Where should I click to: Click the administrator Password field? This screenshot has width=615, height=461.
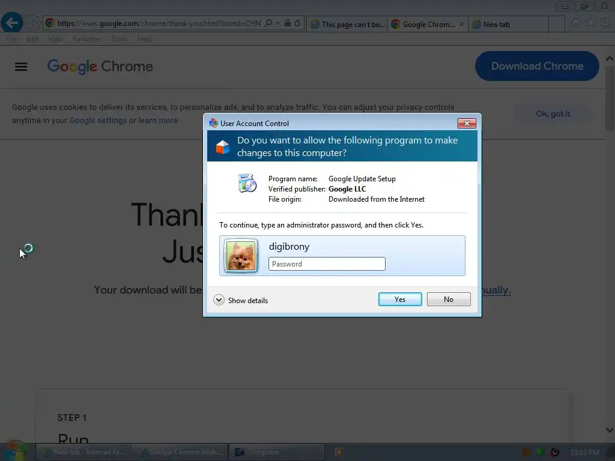tap(326, 264)
